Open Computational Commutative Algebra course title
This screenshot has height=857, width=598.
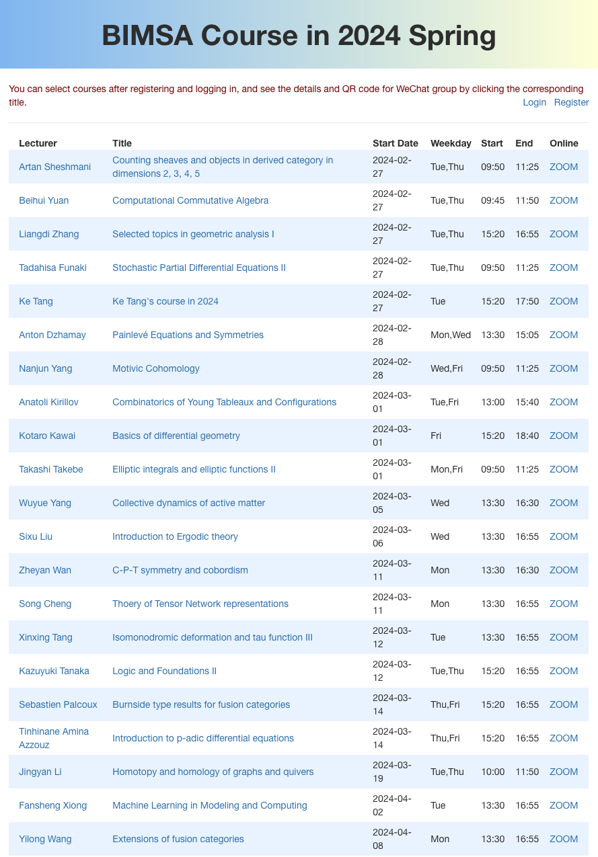[x=190, y=200]
